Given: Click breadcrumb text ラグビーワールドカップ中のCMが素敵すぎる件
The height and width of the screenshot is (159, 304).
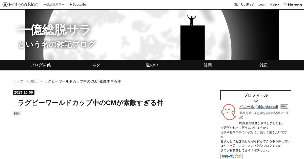Looking at the screenshot, I should pos(83,81).
